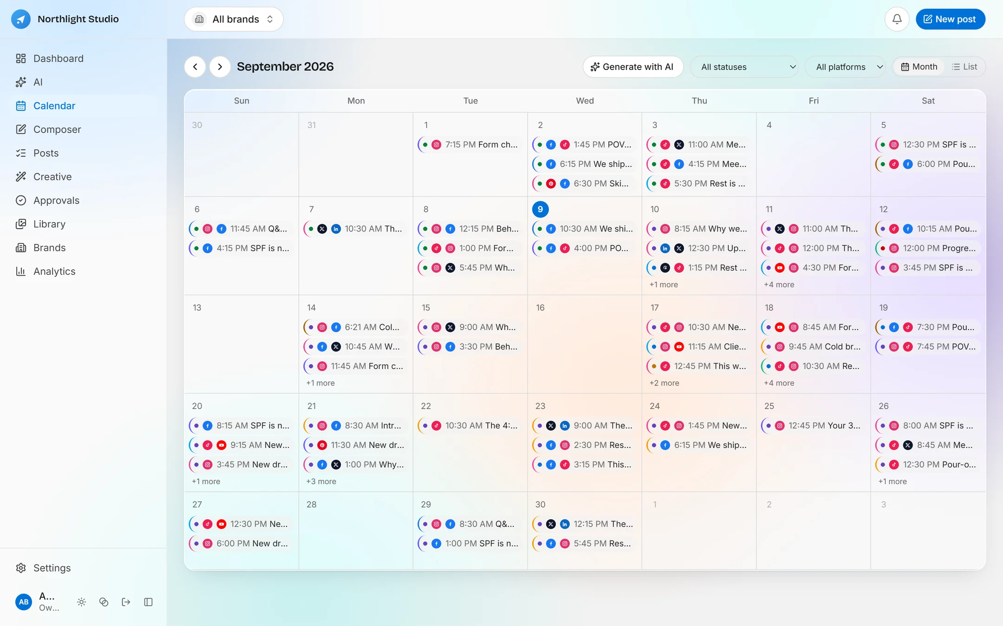Switch to Month view
1003x626 pixels.
919,67
